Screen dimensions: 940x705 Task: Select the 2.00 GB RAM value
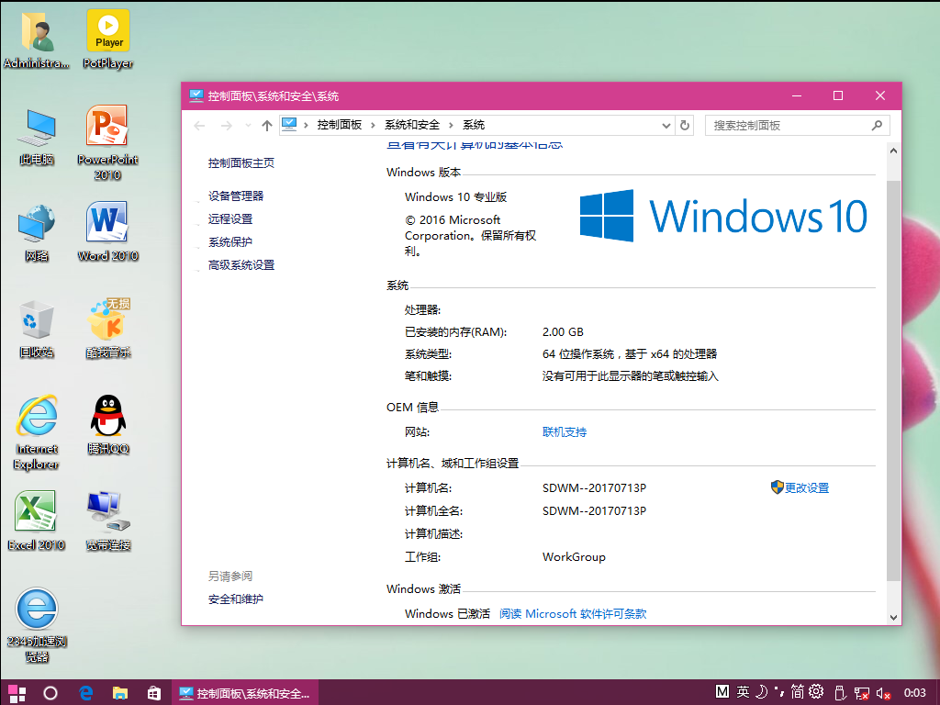(x=563, y=332)
